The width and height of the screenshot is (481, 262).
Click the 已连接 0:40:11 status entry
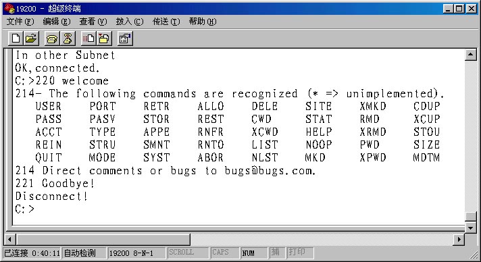32,253
